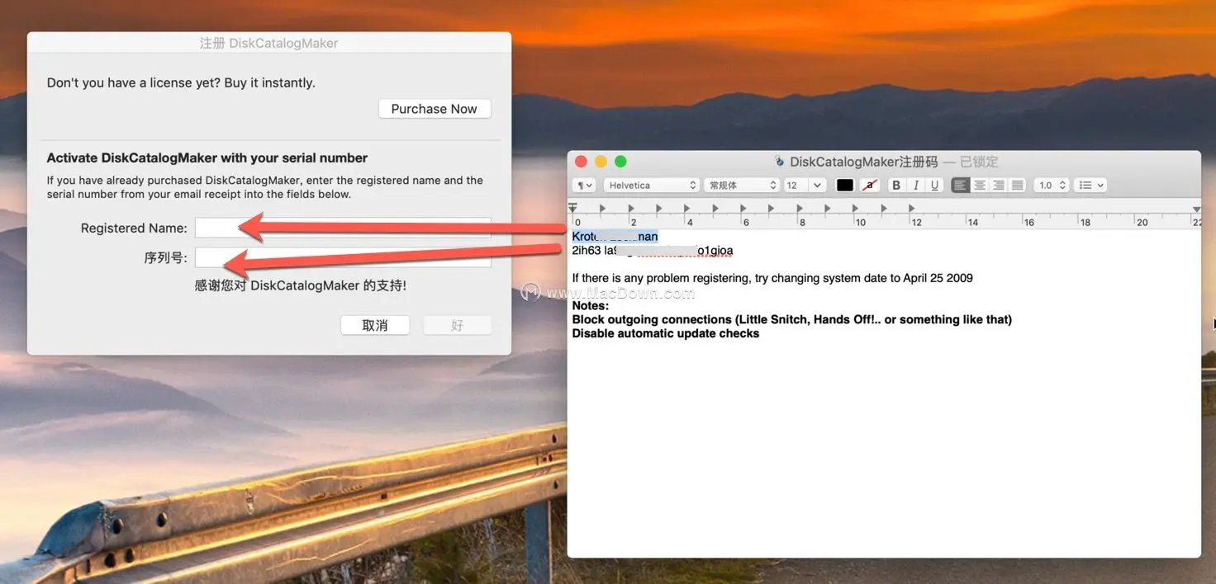The width and height of the screenshot is (1216, 584).
Task: Minimize the TextEdit window with yellow button
Action: click(601, 162)
